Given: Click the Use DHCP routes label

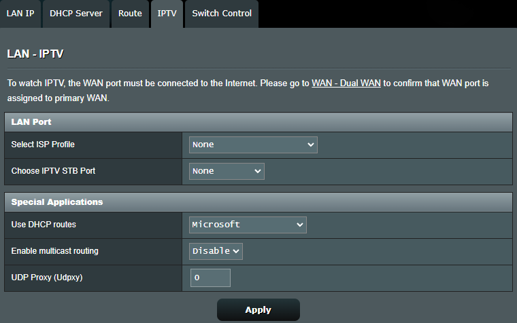Looking at the screenshot, I should (44, 225).
